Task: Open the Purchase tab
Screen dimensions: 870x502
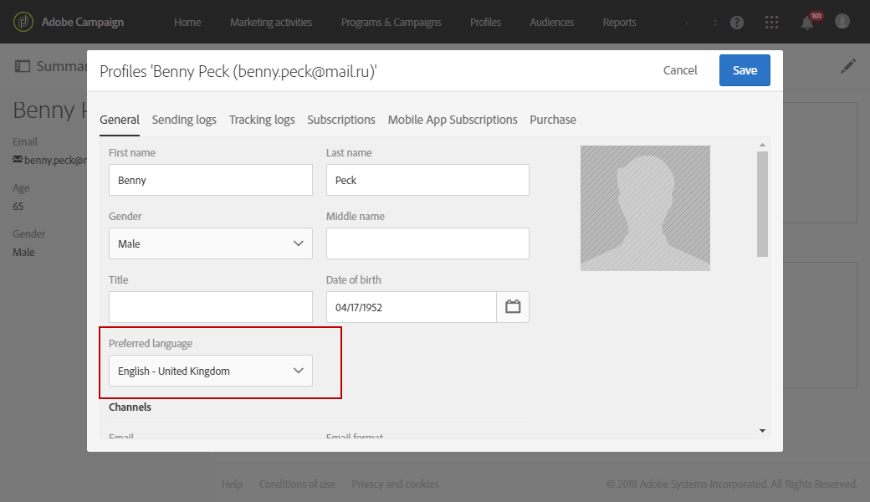Action: pos(553,120)
